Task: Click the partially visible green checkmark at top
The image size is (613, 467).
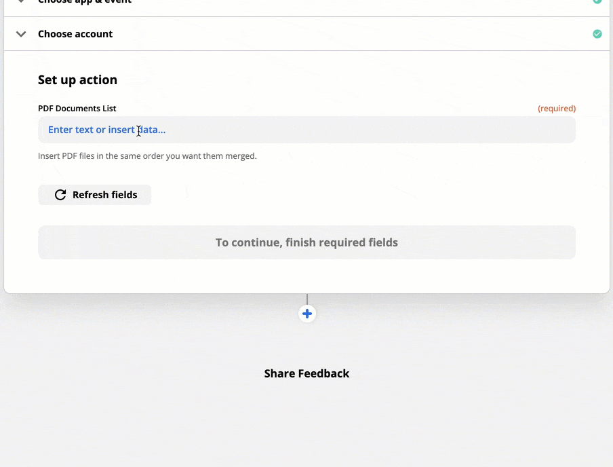Action: click(597, 1)
